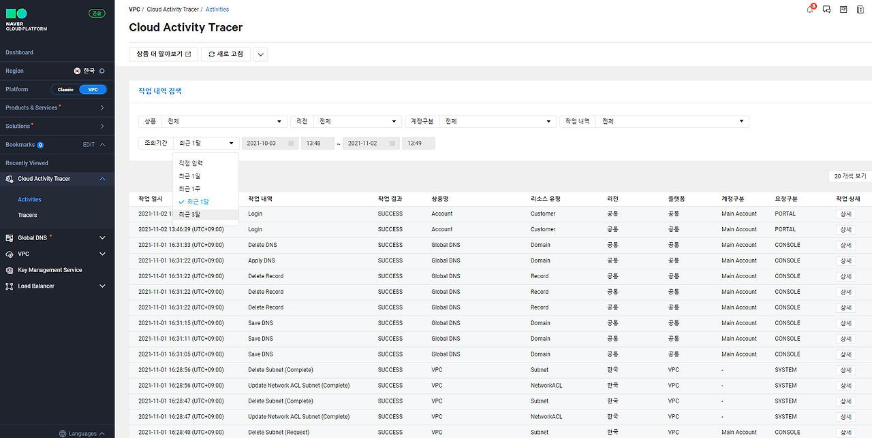This screenshot has width=872, height=438.
Task: Click the end time field 13:49
Action: pos(418,144)
